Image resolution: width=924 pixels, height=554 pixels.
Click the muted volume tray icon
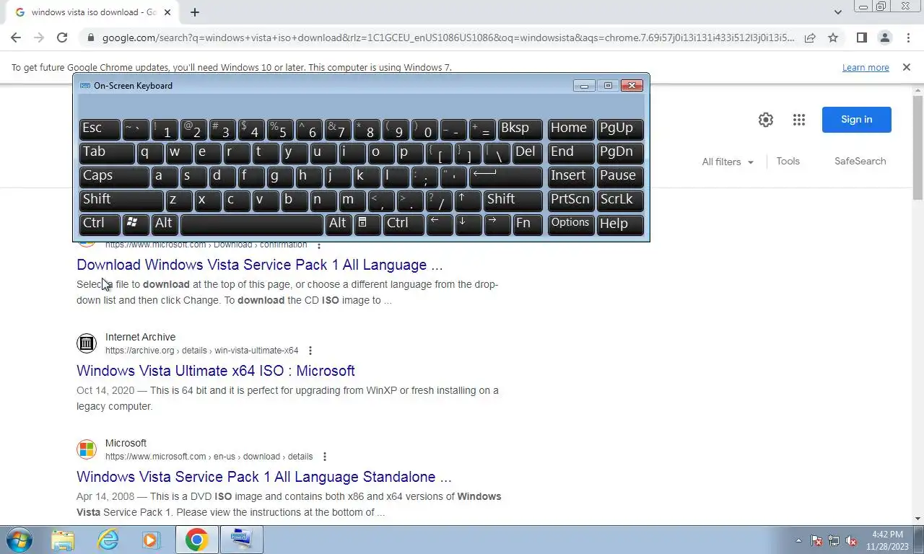[851, 540]
